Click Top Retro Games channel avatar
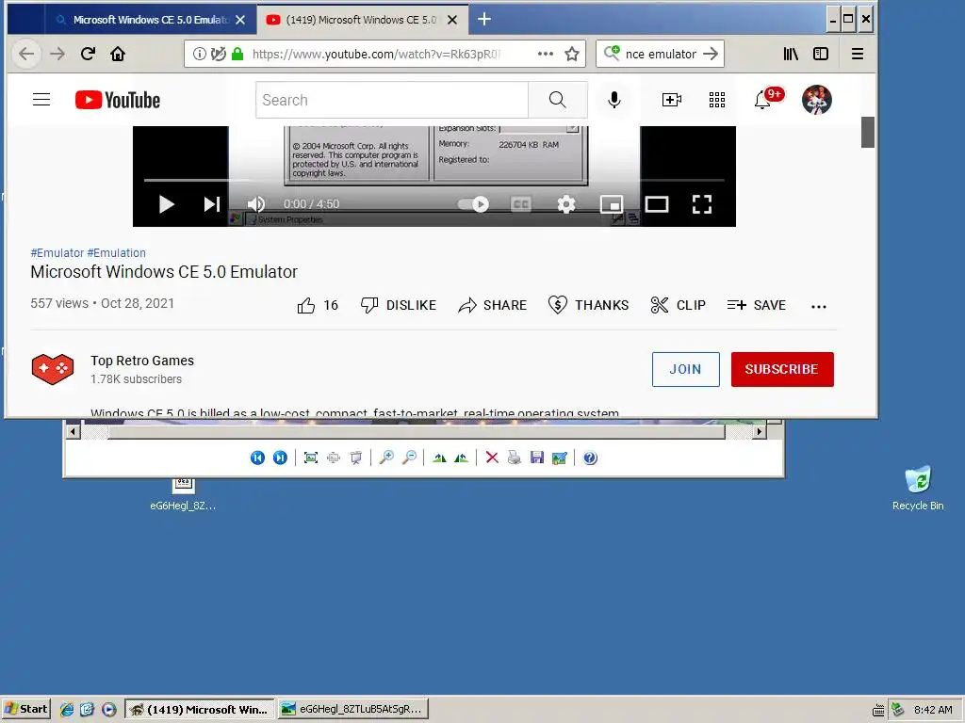The height and width of the screenshot is (723, 965). coord(53,369)
